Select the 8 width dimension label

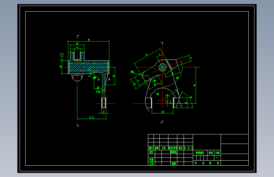(x=104, y=112)
